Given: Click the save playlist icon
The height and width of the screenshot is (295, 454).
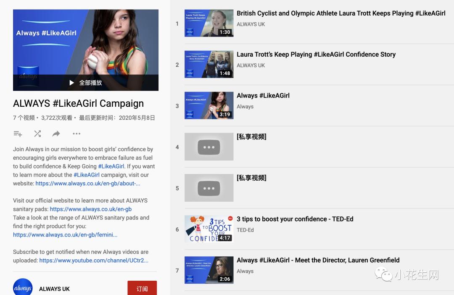Looking at the screenshot, I should (x=18, y=134).
